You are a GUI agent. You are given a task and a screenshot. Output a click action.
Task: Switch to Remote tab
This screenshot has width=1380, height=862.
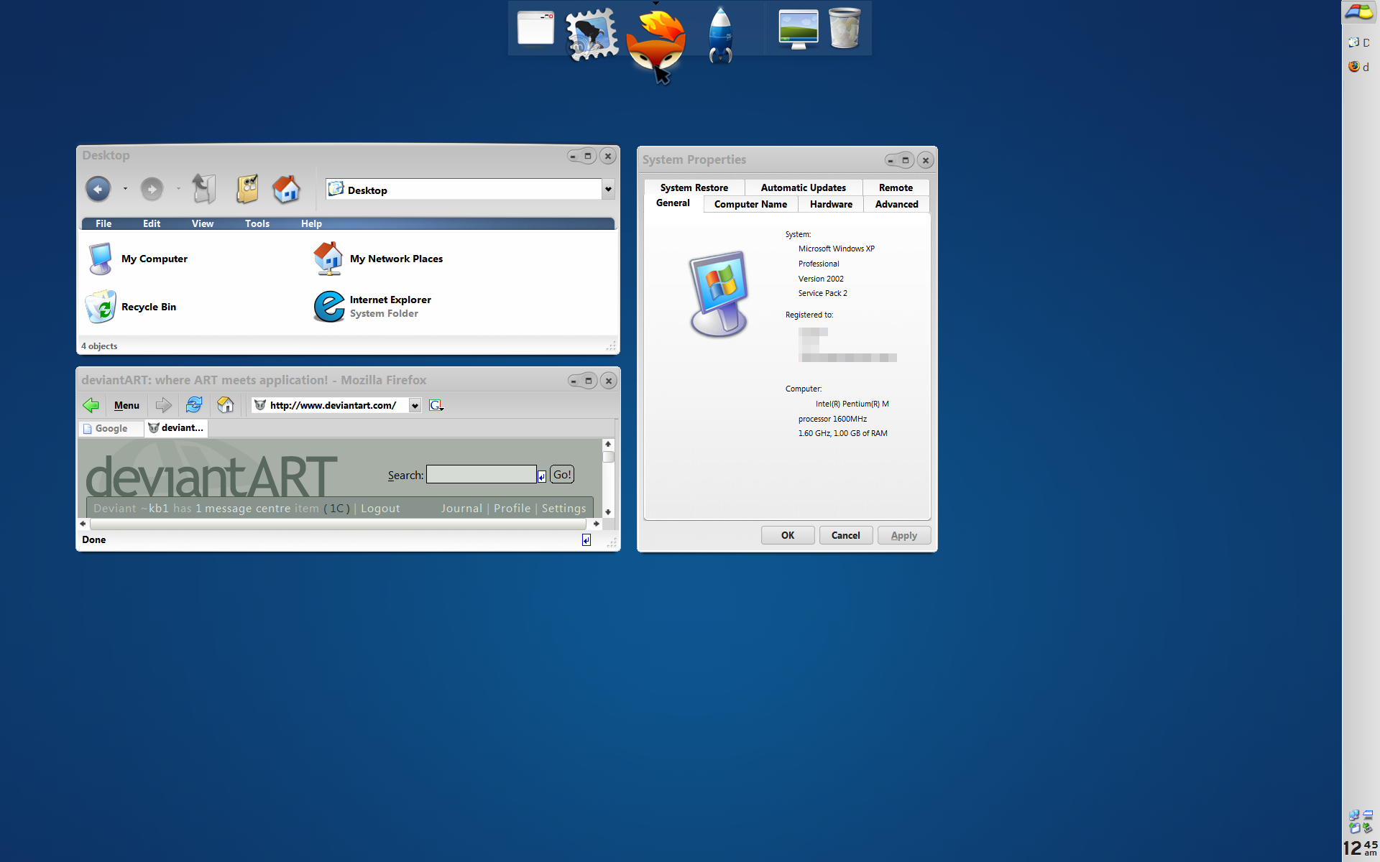click(896, 187)
